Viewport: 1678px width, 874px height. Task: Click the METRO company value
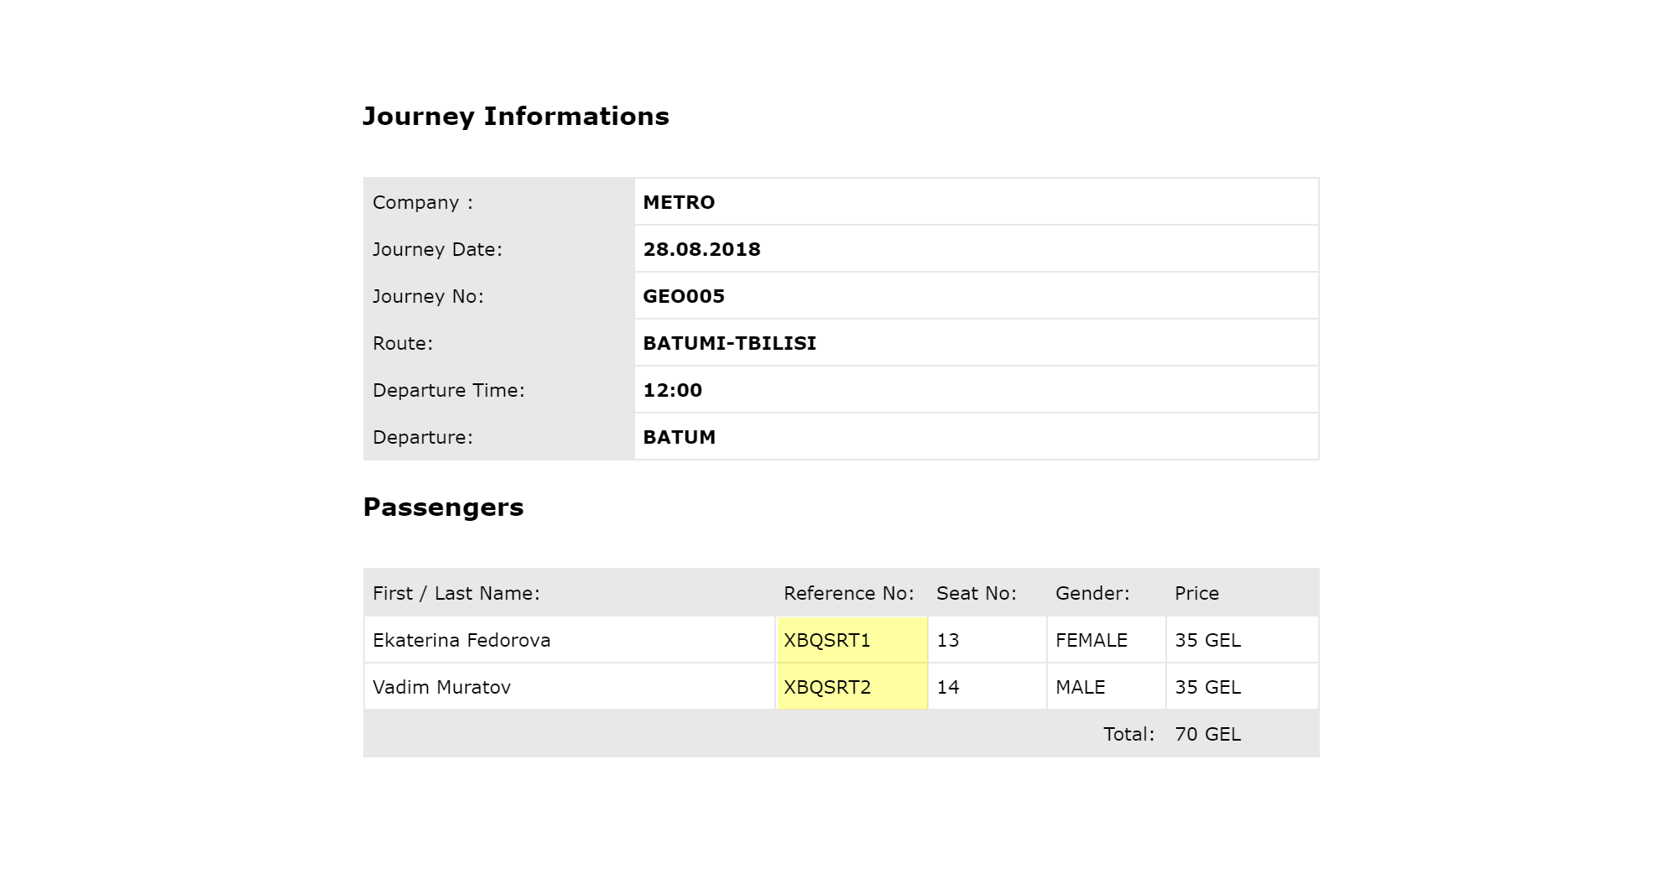click(679, 202)
